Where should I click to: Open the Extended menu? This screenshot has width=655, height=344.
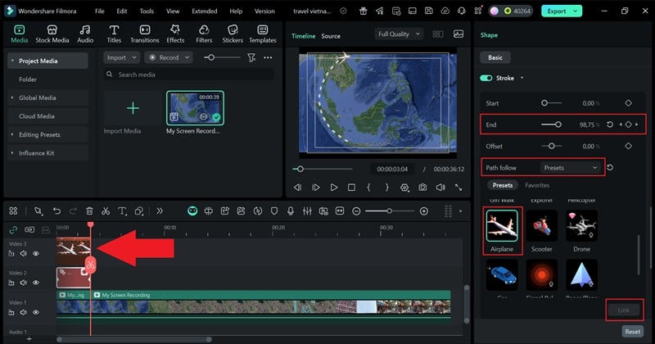(x=204, y=11)
